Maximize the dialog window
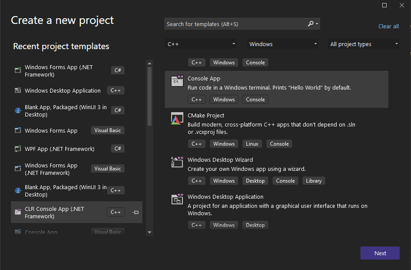 [384, 5]
